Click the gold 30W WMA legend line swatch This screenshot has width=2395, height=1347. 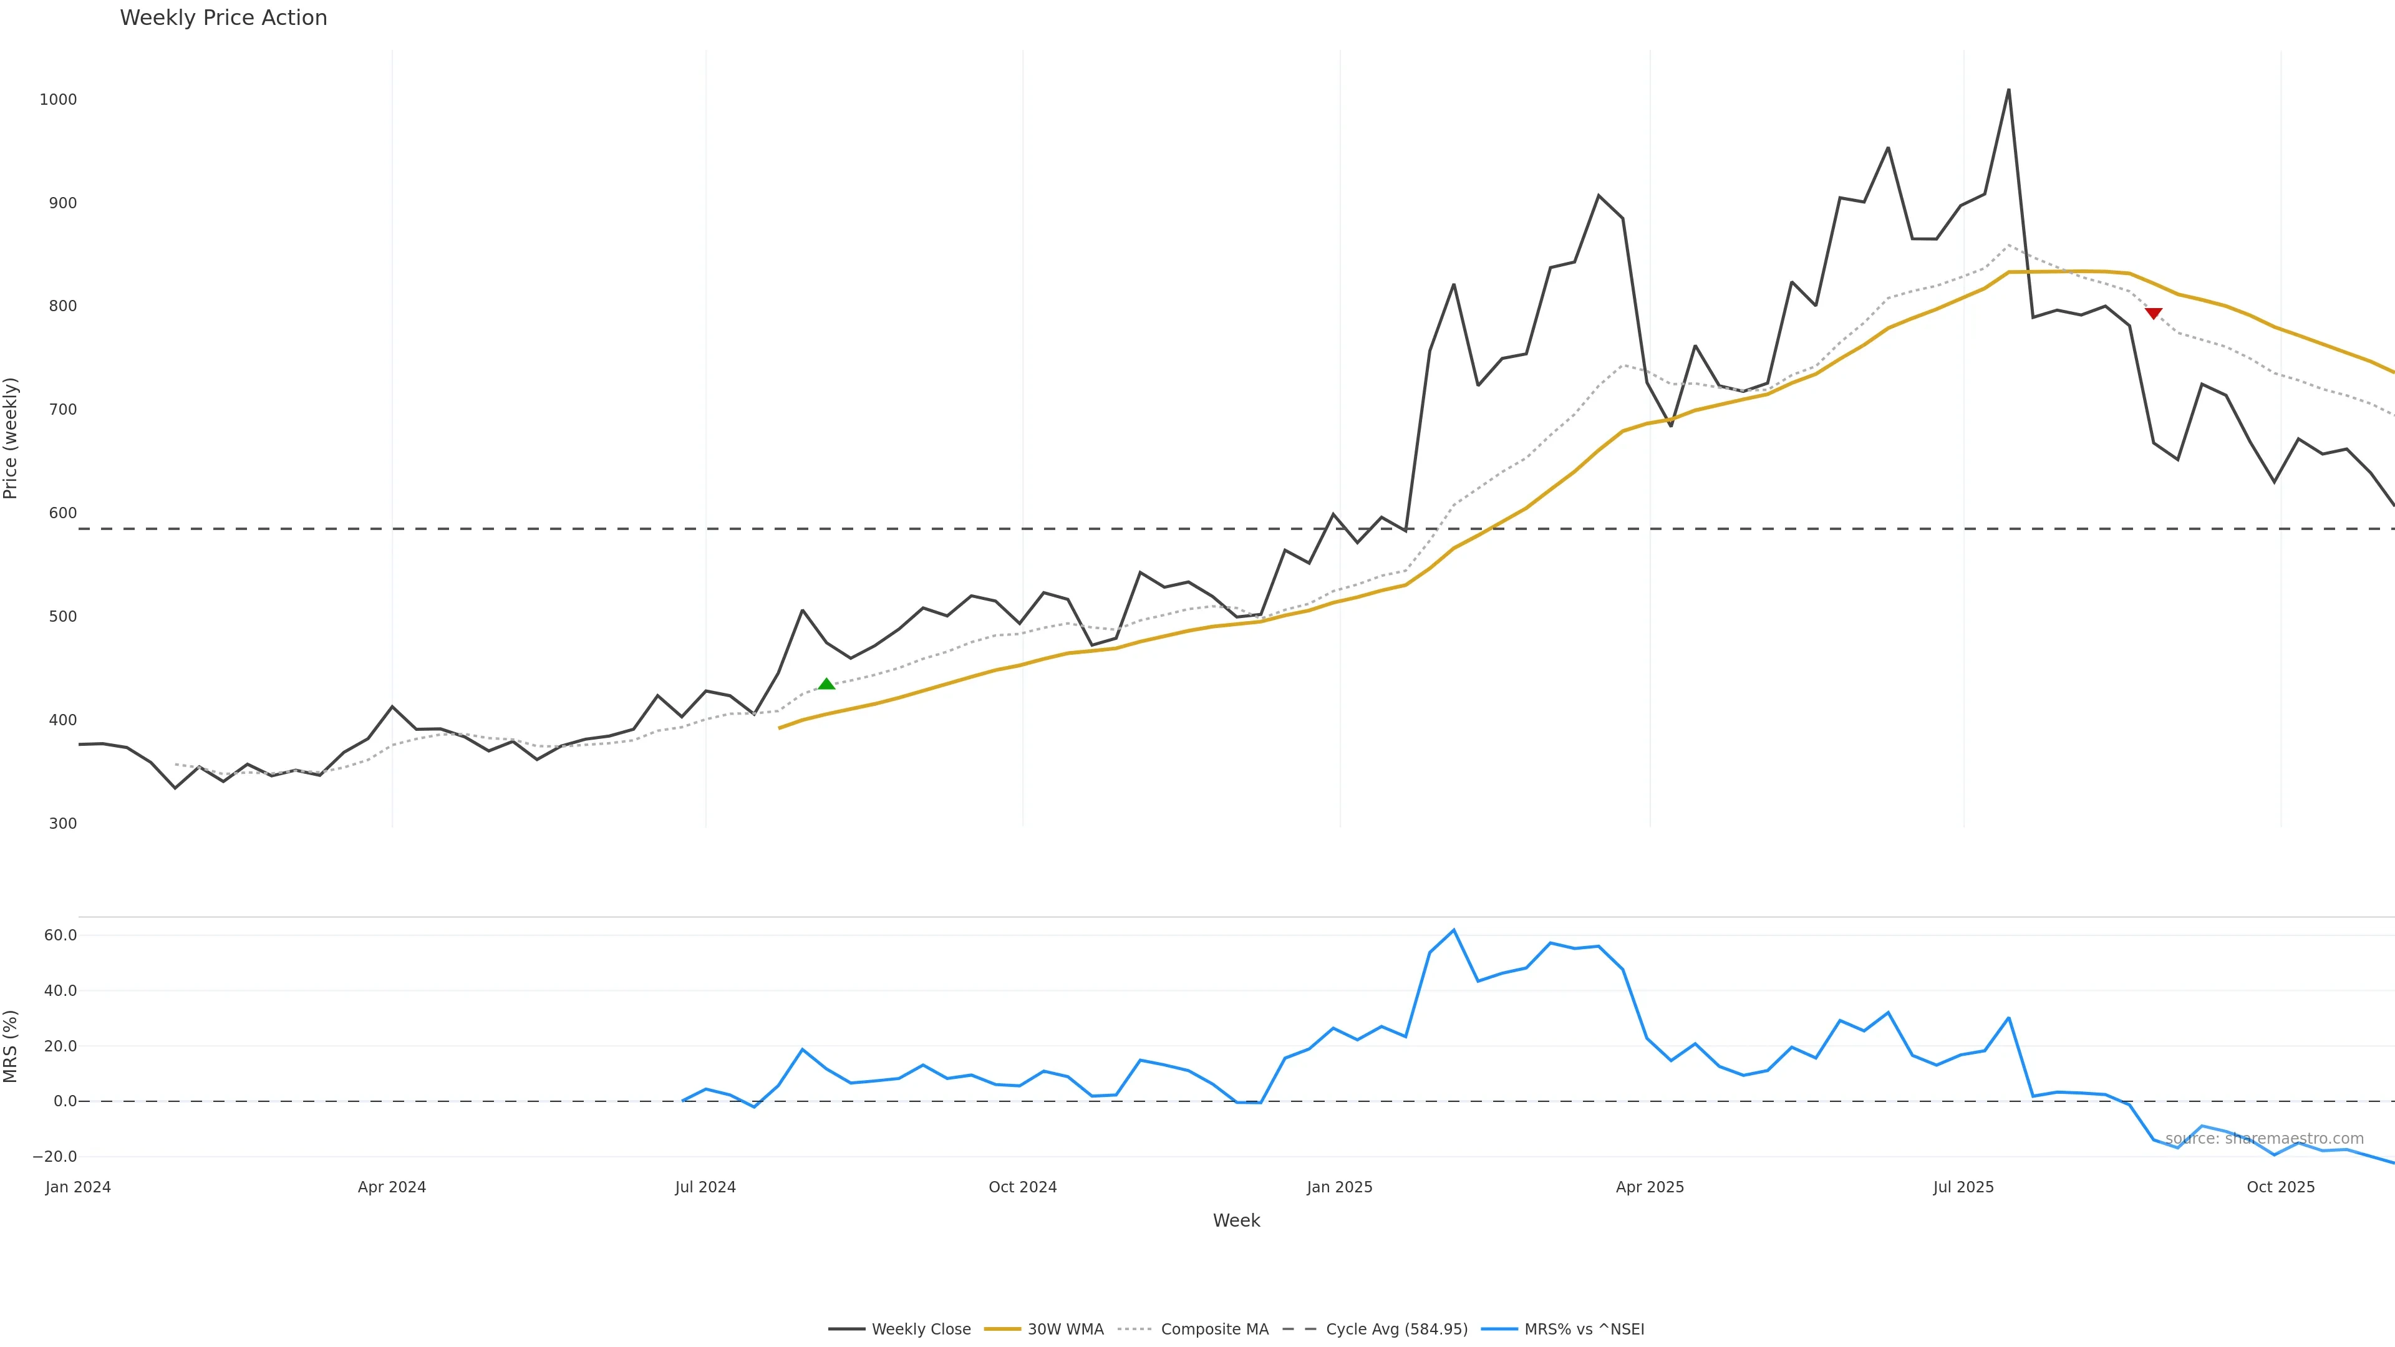coord(1001,1330)
